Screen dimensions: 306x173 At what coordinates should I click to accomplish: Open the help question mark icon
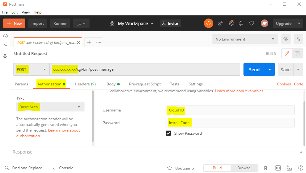[301, 168]
